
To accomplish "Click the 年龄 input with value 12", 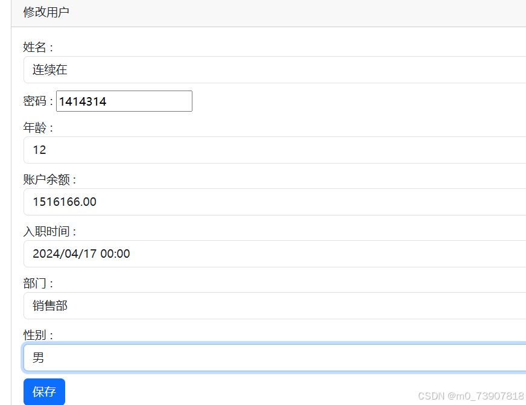I will (274, 150).
